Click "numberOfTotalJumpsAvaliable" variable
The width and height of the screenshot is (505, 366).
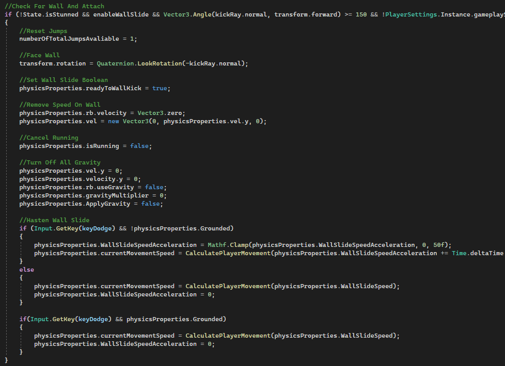[x=69, y=39]
